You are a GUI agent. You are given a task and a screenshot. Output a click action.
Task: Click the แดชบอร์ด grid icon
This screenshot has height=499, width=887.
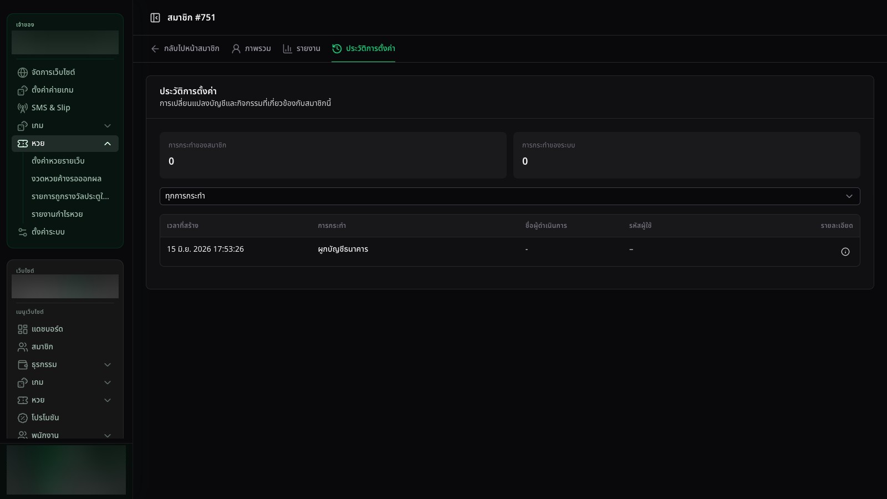tap(23, 329)
